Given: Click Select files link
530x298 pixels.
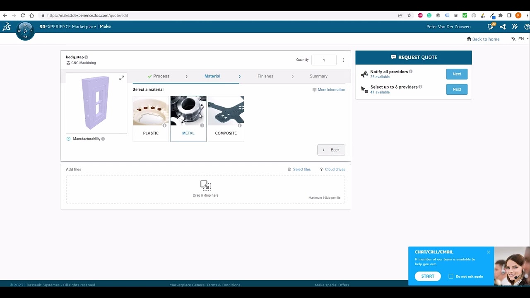Looking at the screenshot, I should pos(299,169).
